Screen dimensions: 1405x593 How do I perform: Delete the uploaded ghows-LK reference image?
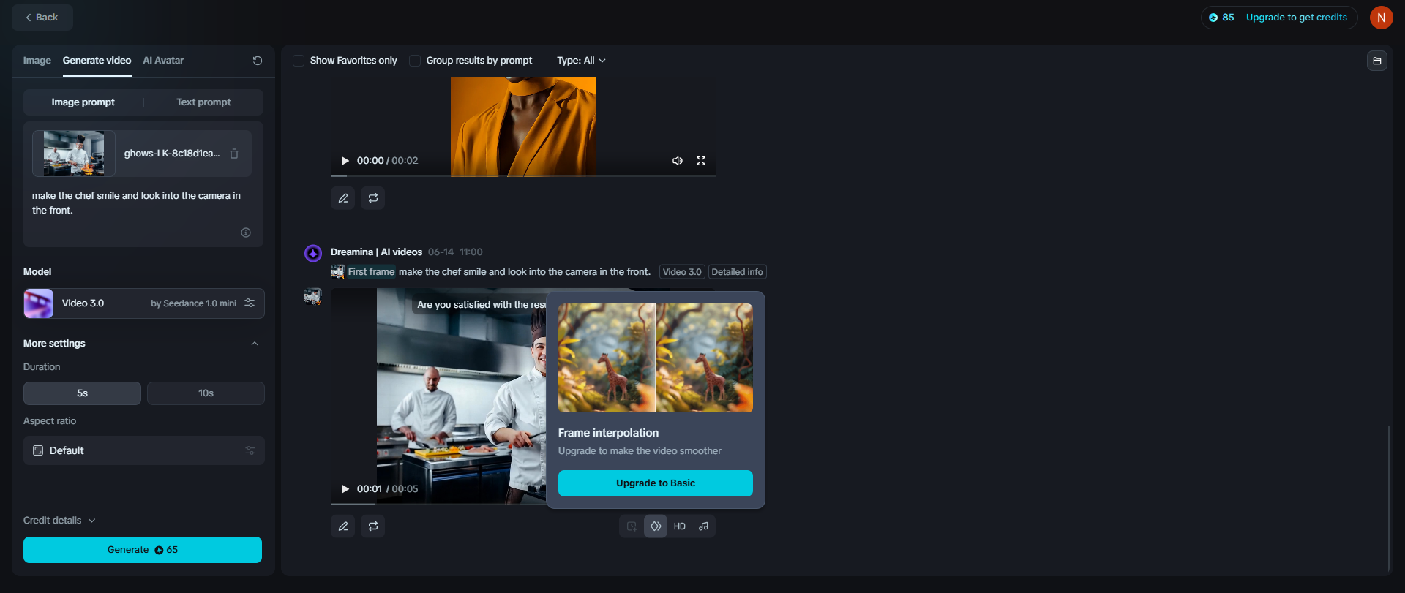pyautogui.click(x=234, y=154)
